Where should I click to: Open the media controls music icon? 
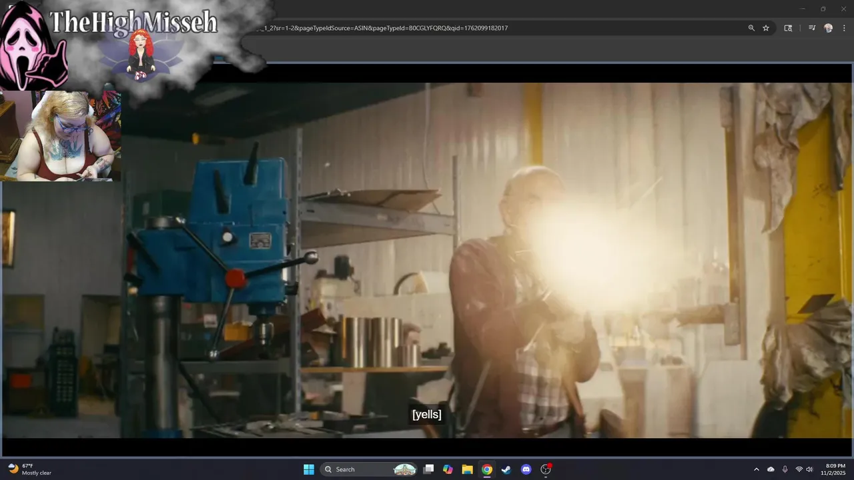point(812,28)
